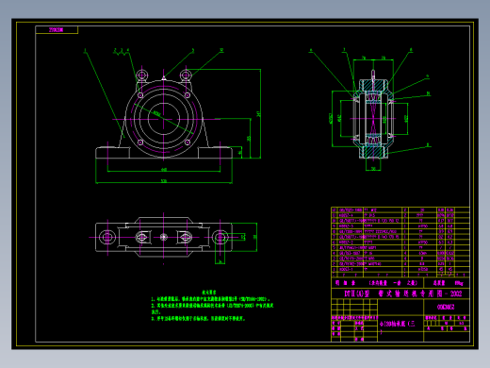Select the green technical requirements note text
Viewport: 490px width, 368px height.
pyautogui.click(x=212, y=306)
